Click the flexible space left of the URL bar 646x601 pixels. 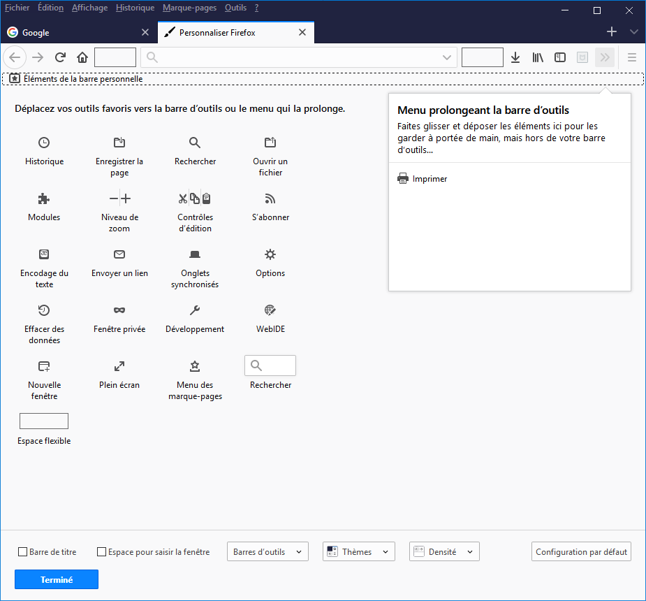point(115,57)
